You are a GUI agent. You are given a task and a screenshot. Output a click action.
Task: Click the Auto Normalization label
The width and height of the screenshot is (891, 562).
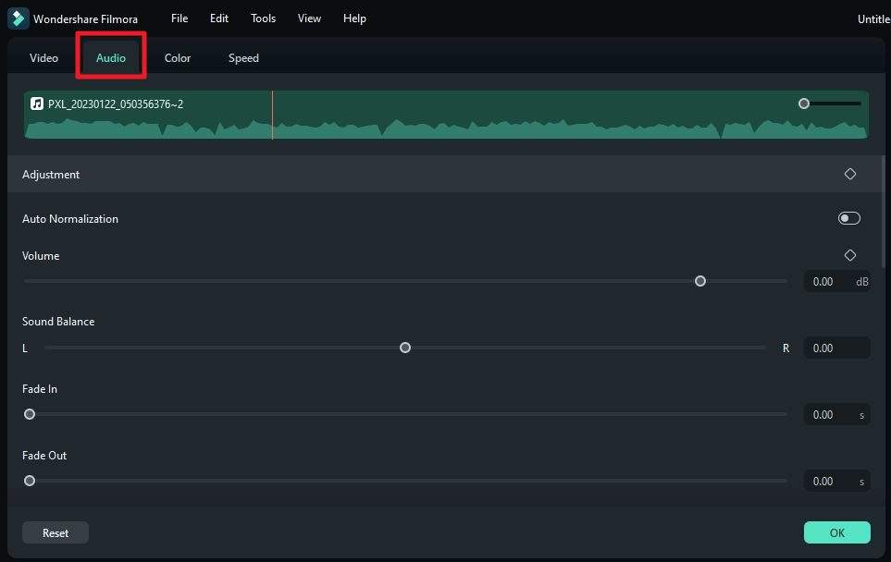click(70, 218)
